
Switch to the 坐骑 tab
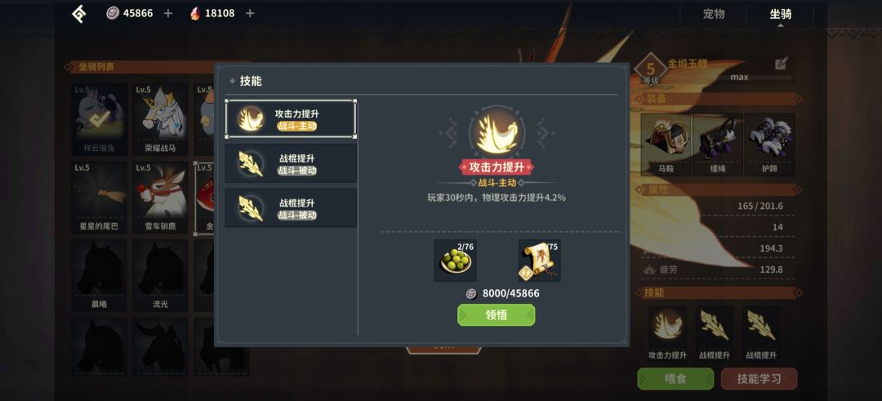click(780, 14)
